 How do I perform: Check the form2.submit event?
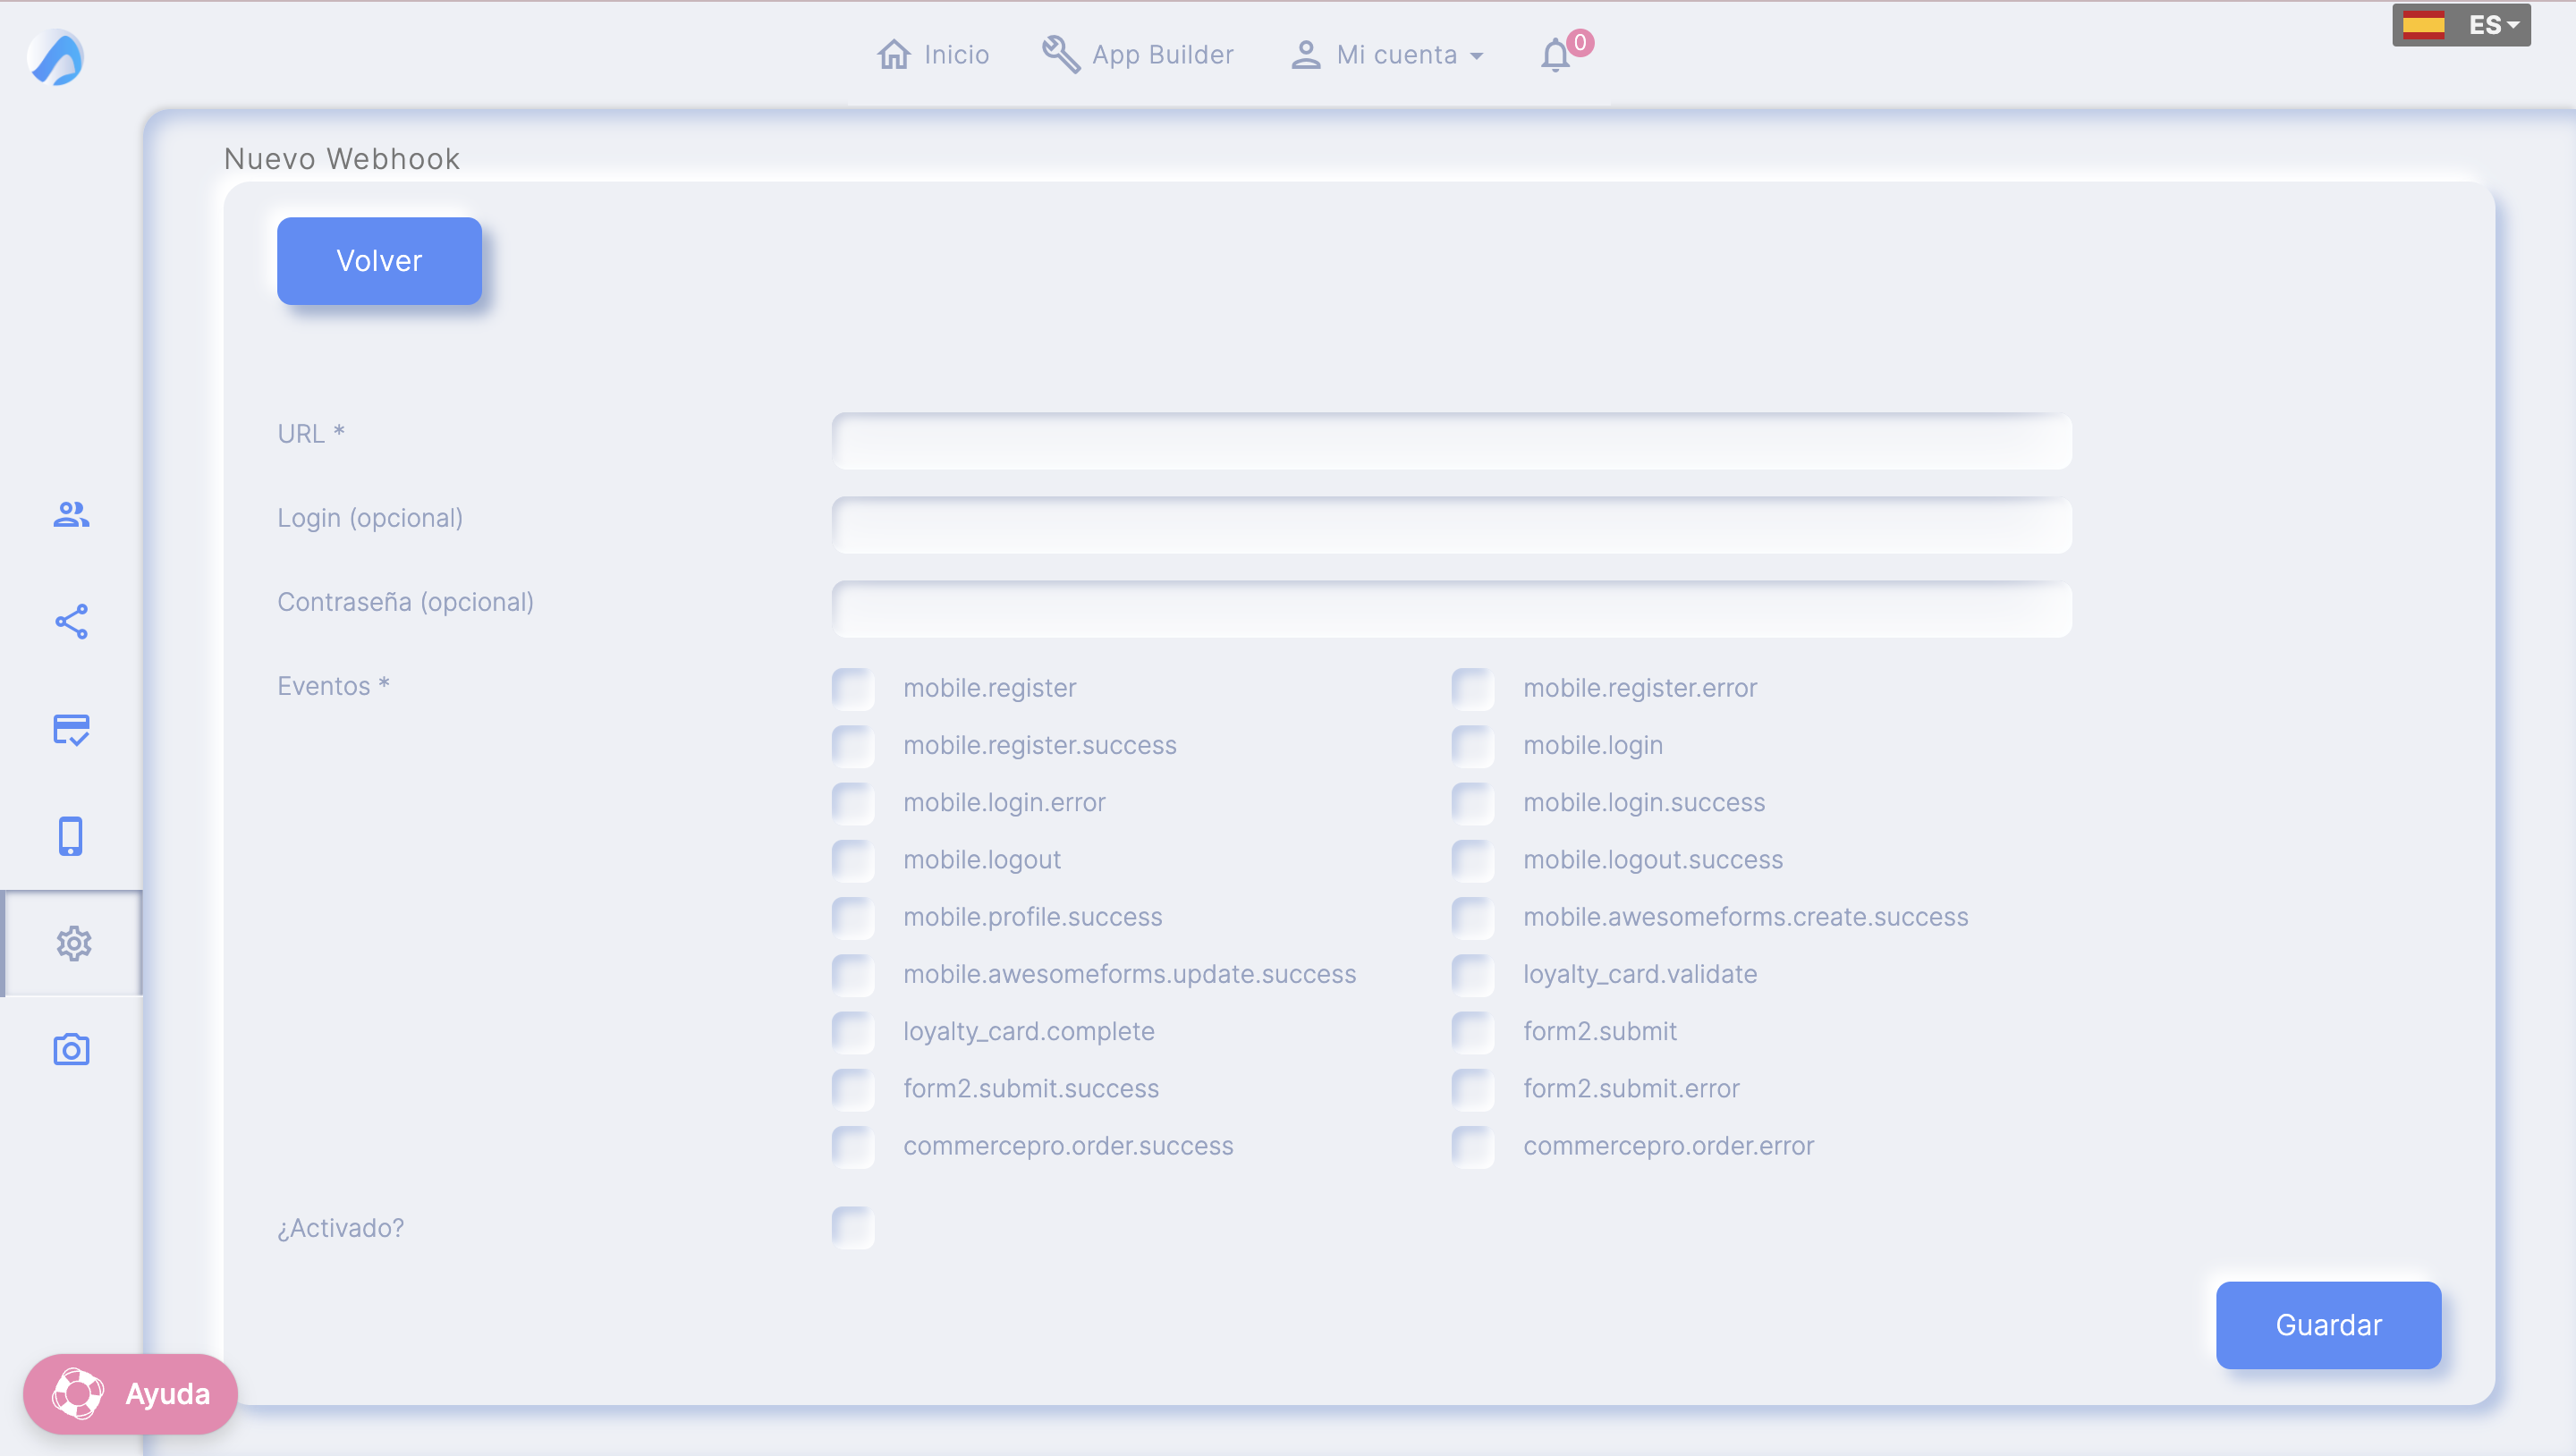pos(1473,1031)
